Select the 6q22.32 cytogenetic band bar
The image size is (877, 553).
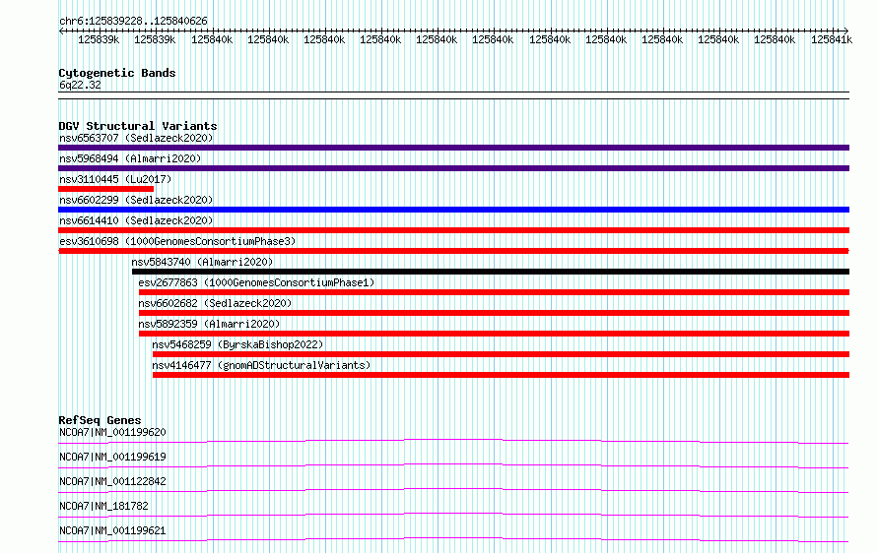(453, 95)
